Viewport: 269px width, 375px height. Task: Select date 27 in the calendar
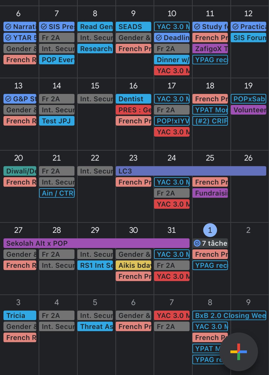coord(18,230)
